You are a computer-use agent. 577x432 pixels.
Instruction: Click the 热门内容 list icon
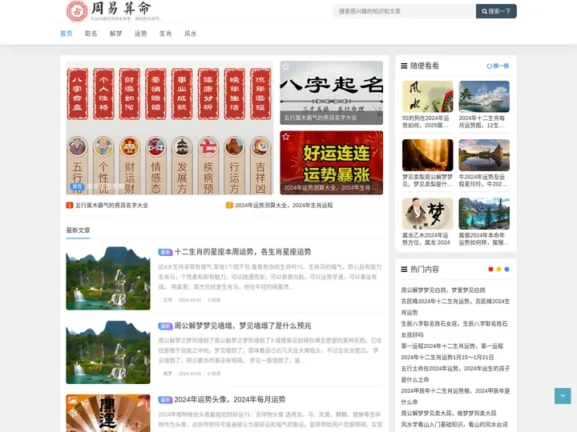click(404, 270)
